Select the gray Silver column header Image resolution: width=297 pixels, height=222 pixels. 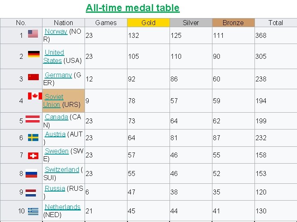pos(191,23)
